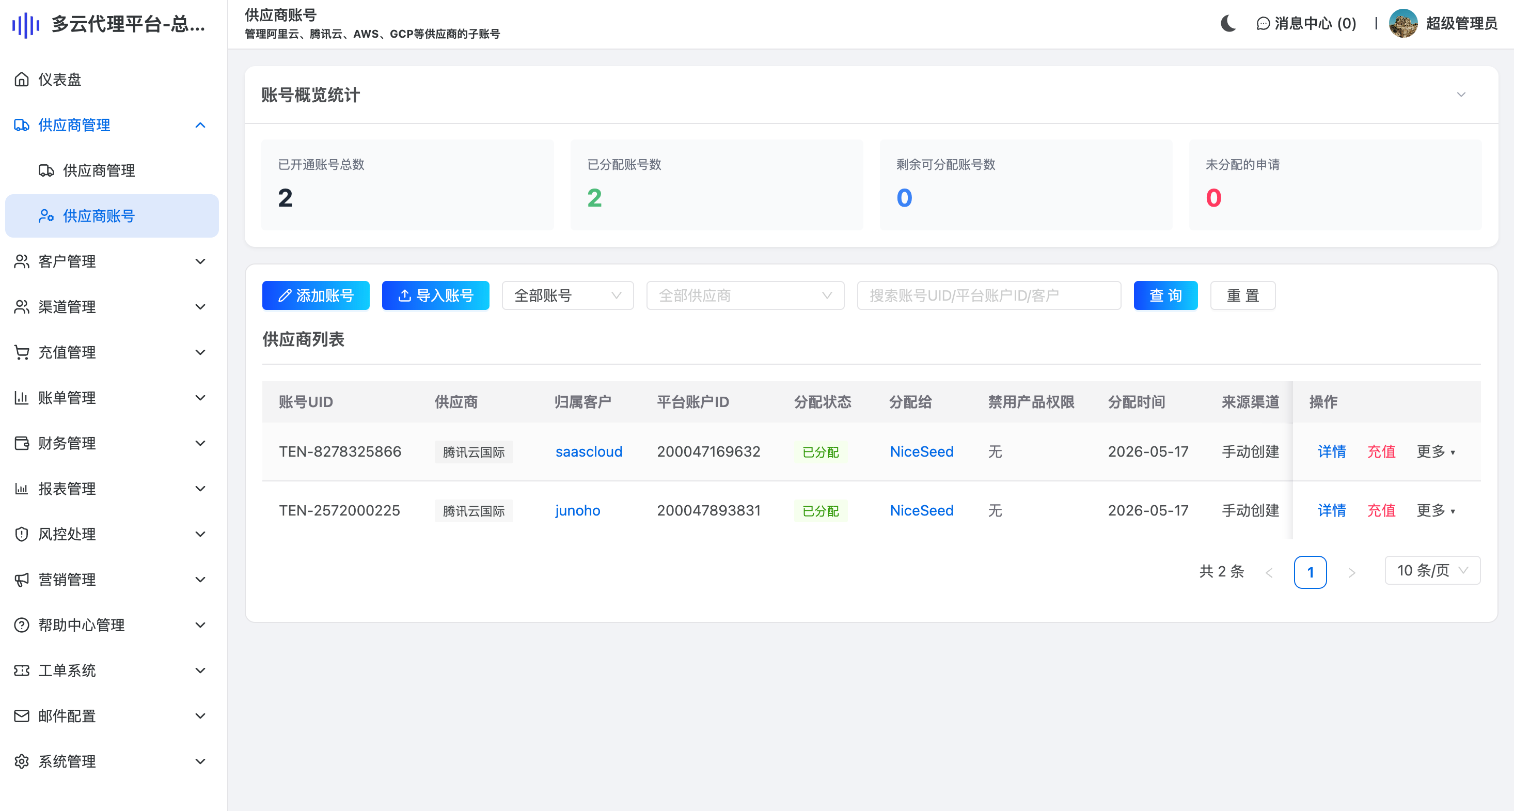Click the channel management icon

(x=22, y=306)
